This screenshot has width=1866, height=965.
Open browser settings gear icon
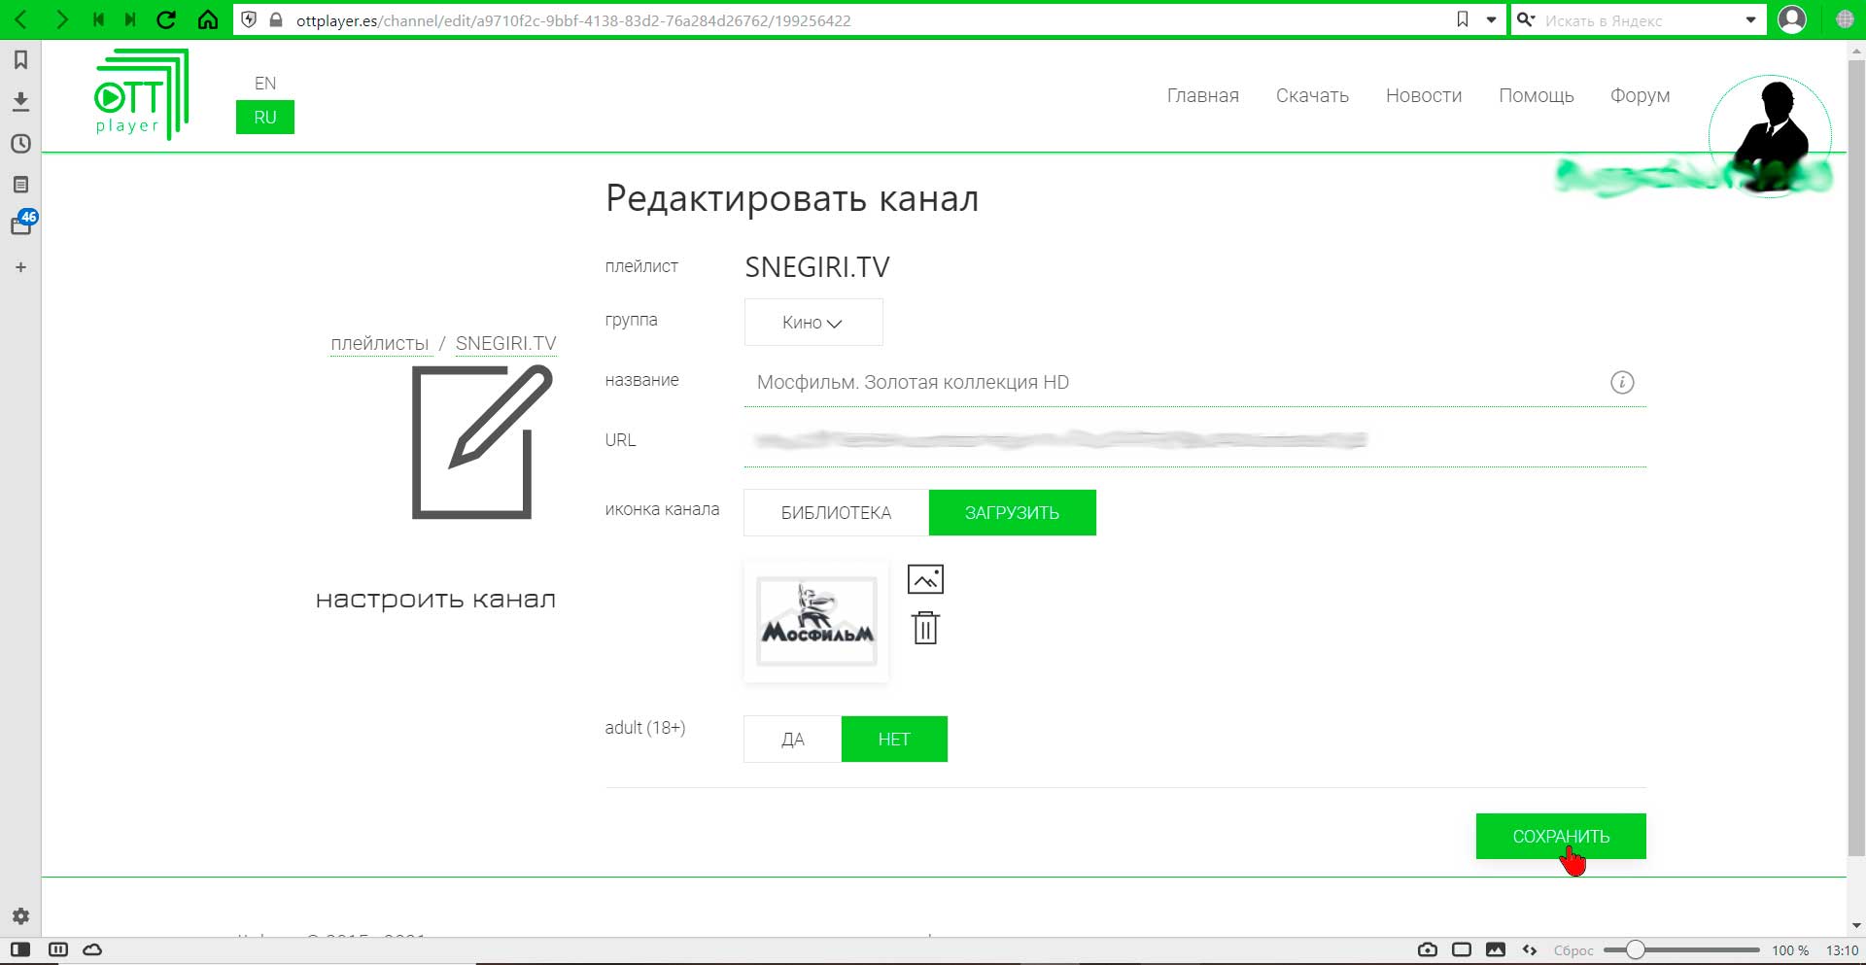pyautogui.click(x=20, y=915)
